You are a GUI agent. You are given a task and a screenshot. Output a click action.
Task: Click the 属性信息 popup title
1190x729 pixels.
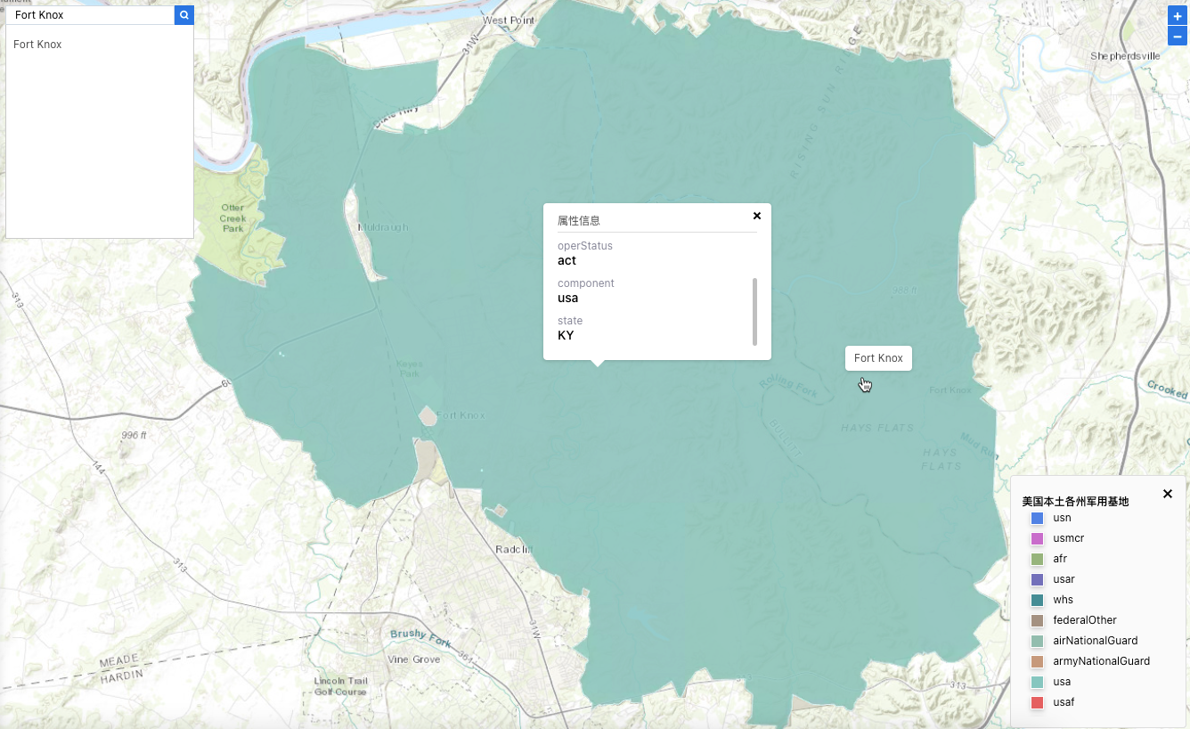(579, 220)
